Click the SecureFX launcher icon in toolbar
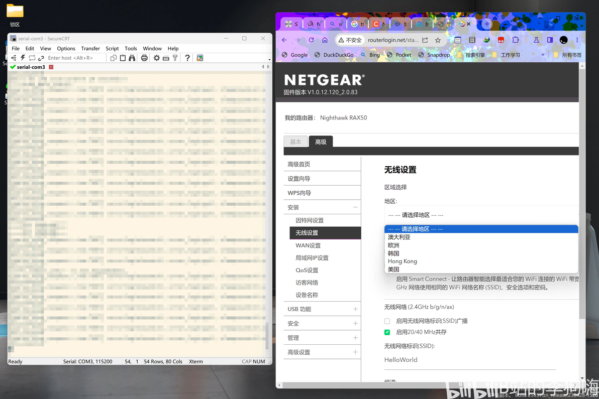Image resolution: width=599 pixels, height=399 pixels. coord(200,58)
